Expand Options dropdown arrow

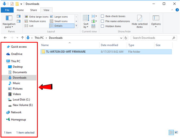pyautogui.click(x=156, y=27)
